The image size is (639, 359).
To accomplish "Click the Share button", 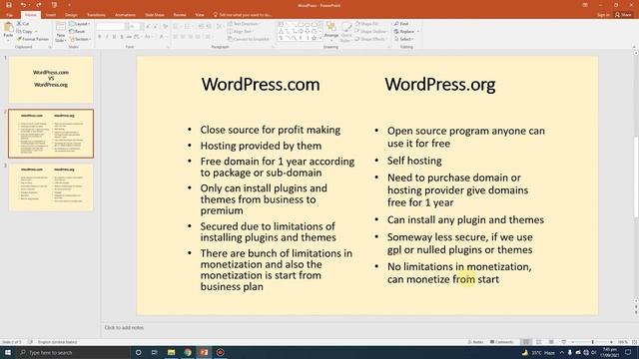I will (623, 15).
